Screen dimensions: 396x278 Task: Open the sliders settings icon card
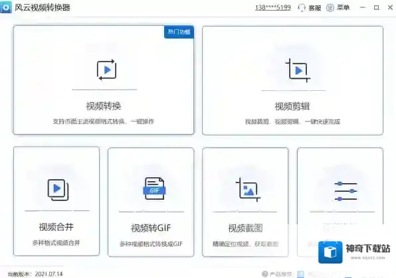point(340,202)
